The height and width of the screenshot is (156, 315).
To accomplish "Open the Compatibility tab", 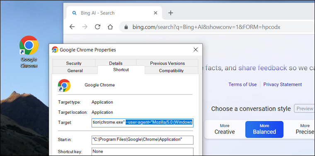I will tap(171, 70).
